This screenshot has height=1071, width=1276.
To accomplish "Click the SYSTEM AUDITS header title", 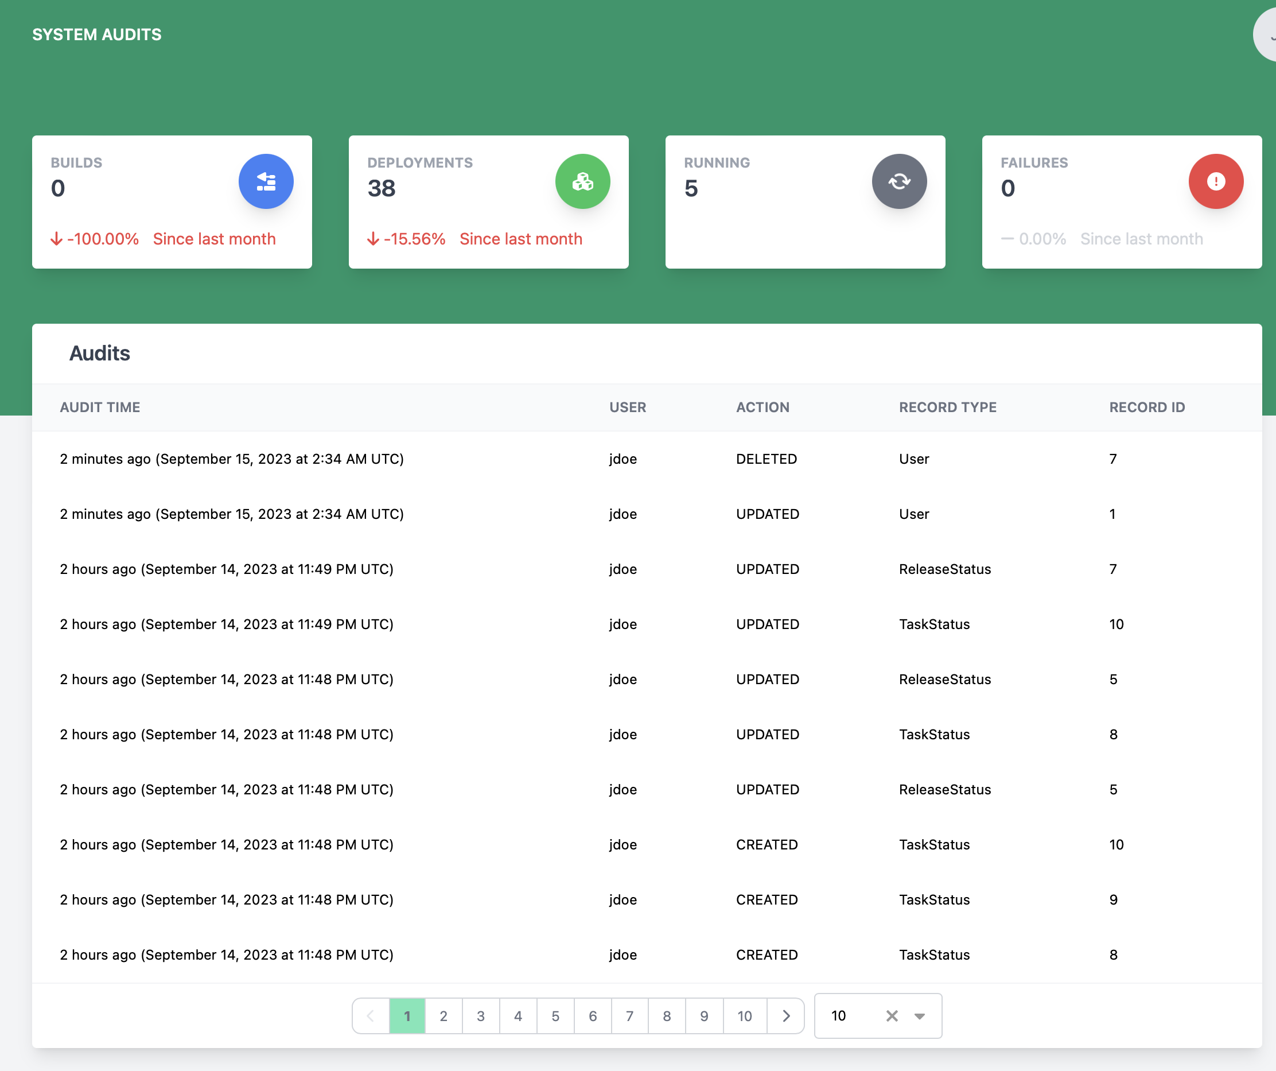I will click(96, 34).
